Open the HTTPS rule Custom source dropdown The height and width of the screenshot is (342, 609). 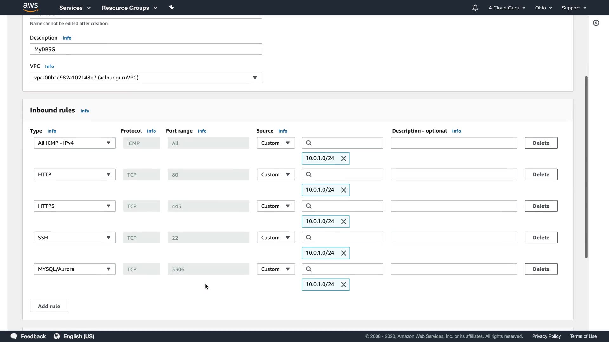tap(276, 206)
